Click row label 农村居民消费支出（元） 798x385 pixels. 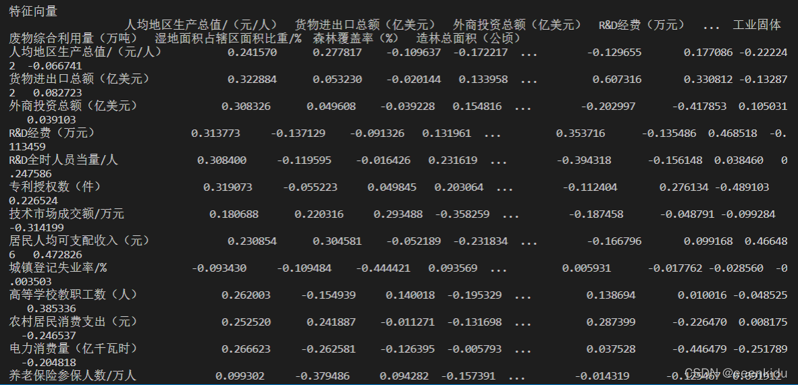click(73, 322)
